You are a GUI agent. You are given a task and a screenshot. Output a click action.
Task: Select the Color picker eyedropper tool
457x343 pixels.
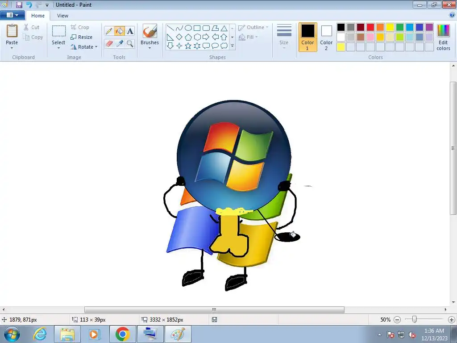pos(120,43)
